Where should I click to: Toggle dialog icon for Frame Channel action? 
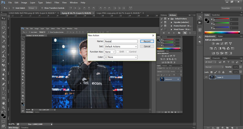click(165, 26)
